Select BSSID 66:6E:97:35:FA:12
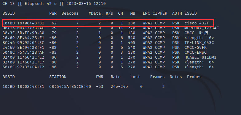 (23, 67)
